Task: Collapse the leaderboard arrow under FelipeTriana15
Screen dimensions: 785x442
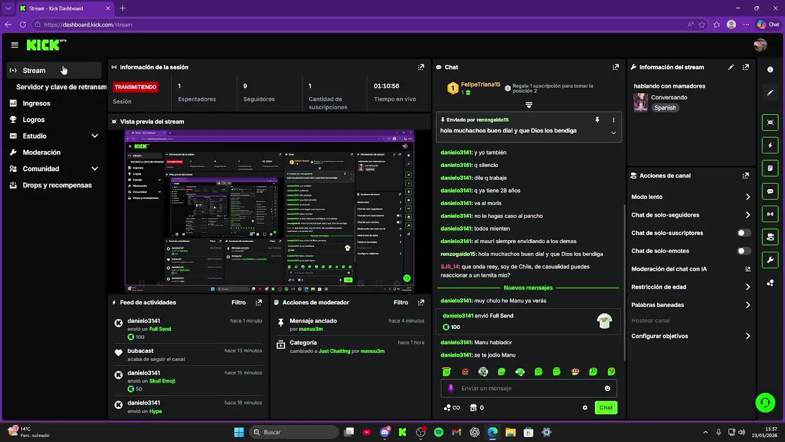Action: tap(529, 105)
